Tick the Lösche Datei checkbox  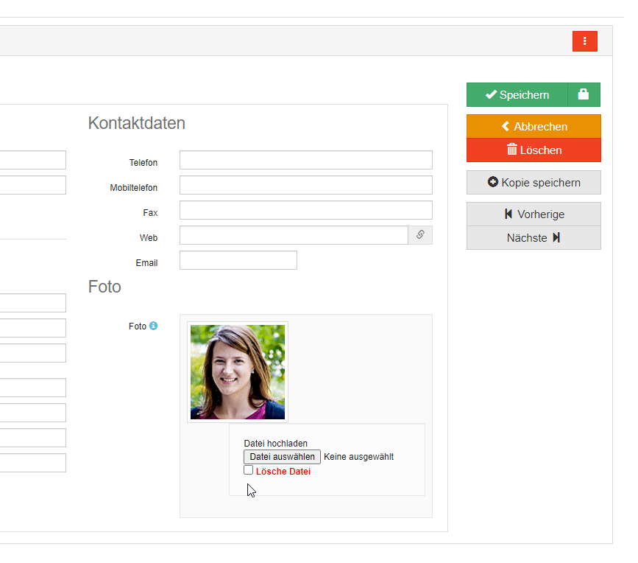[x=248, y=470]
